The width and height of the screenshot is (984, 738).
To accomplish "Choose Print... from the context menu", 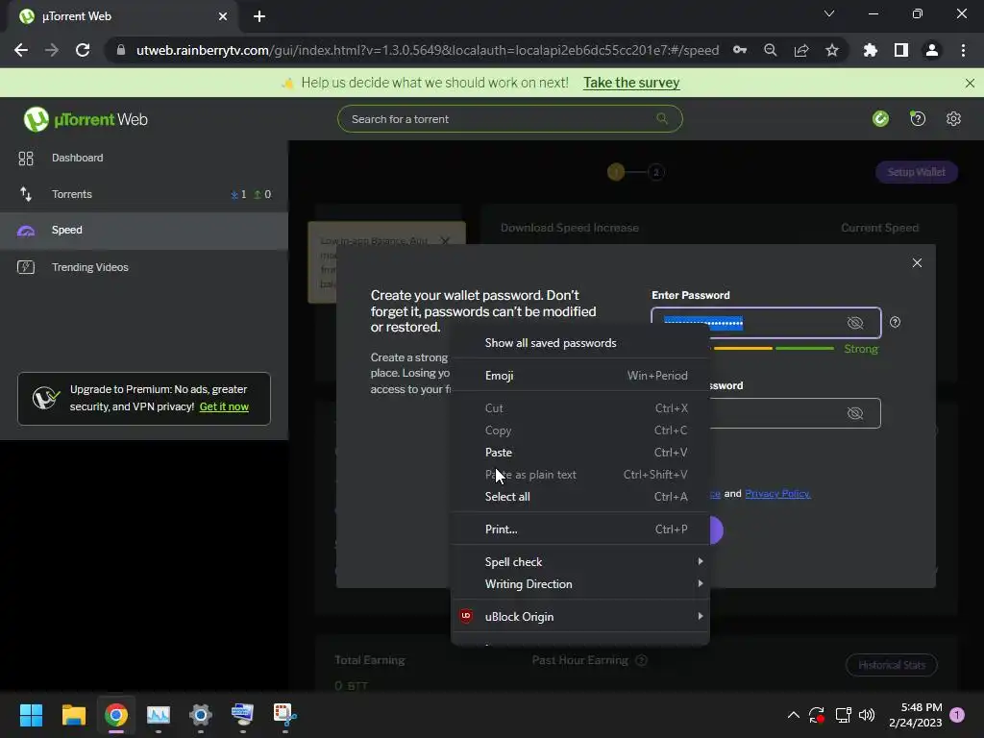I will coord(580,529).
